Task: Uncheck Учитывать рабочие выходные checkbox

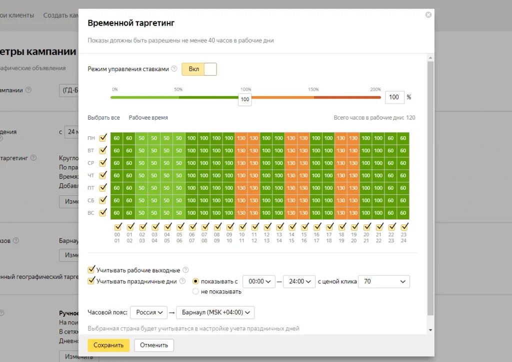Action: click(91, 270)
